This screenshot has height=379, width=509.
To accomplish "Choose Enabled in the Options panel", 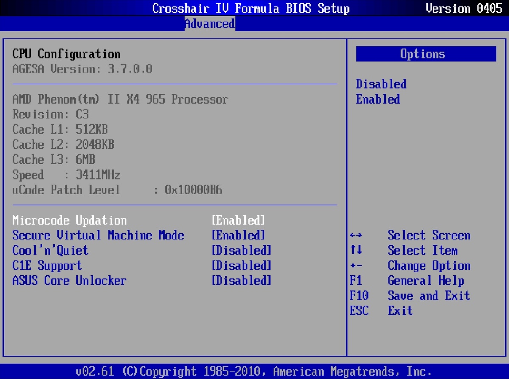I will pos(378,99).
